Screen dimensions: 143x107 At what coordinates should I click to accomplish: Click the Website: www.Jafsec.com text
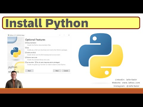(x=126, y=83)
